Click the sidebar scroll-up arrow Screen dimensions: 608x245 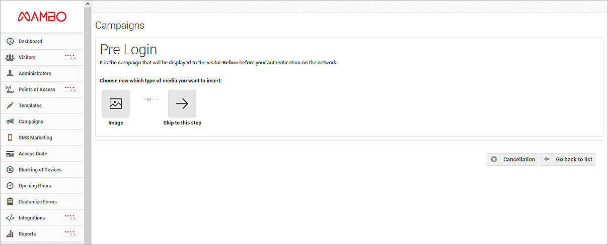tap(88, 4)
